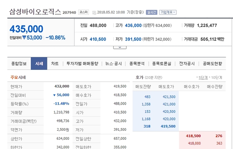Screen dimensions: 233x149
Task: Click the blue down triangle beside 56,000
Action: tap(54, 95)
